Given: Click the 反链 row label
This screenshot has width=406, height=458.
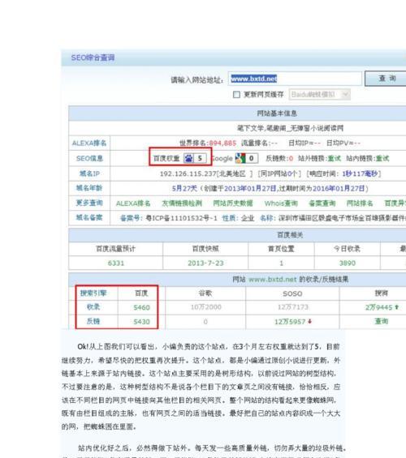Looking at the screenshot, I should 93,321.
